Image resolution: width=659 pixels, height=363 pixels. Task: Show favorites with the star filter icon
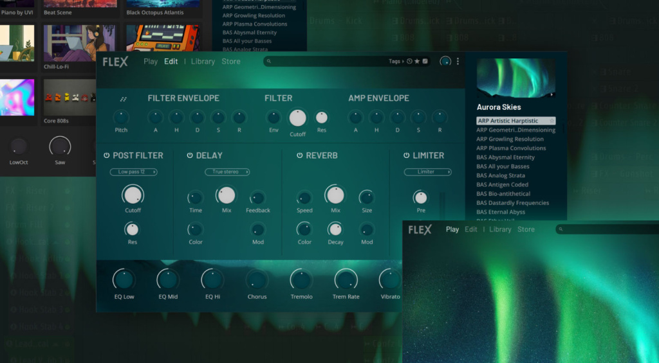[417, 61]
